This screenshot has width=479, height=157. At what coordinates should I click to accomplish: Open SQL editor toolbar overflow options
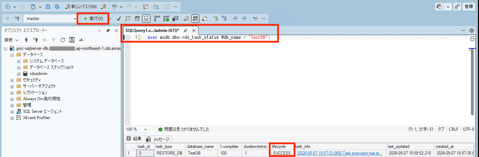[x=264, y=18]
